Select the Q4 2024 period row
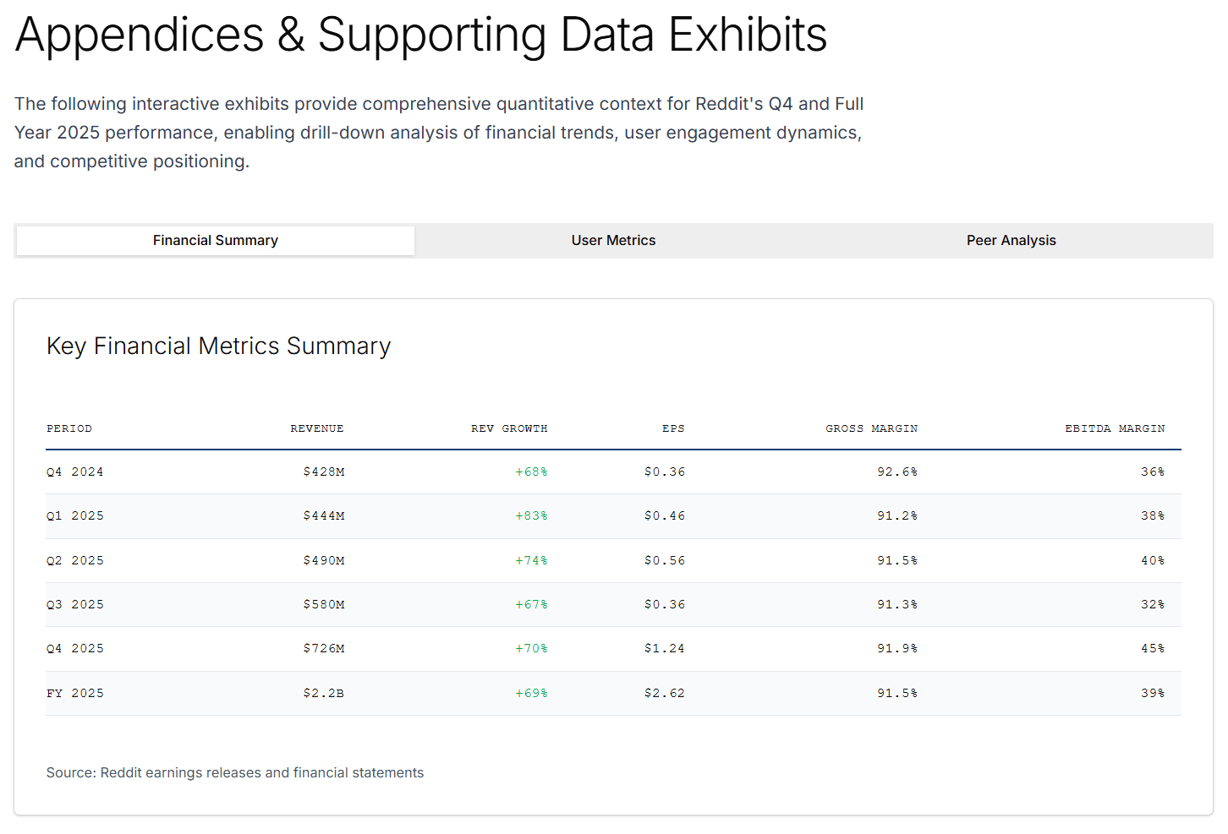The image size is (1228, 834). click(x=75, y=472)
